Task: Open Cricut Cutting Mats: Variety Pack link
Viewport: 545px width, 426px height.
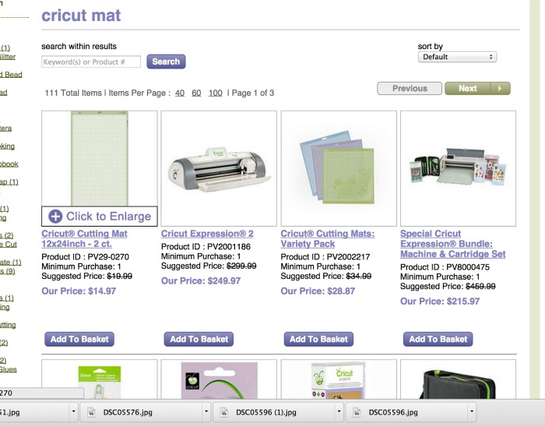Action: [327, 238]
